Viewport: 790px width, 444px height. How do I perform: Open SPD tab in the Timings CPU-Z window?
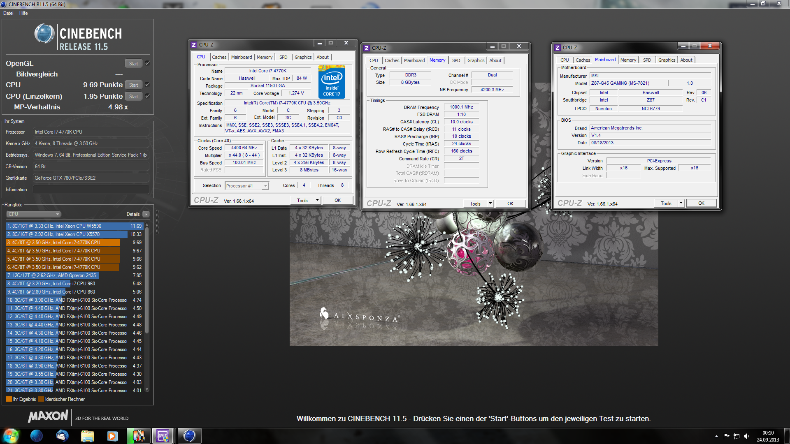[456, 60]
